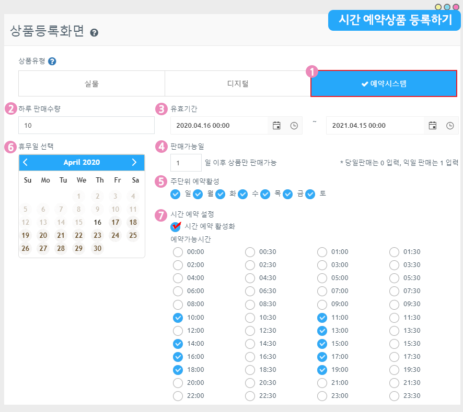
Task: Open clock picker for end date
Action: [x=449, y=126]
